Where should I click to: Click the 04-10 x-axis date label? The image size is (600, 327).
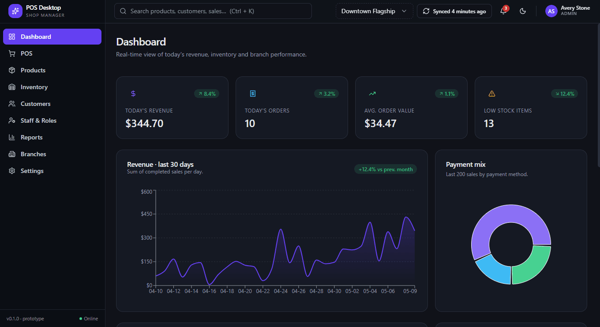[x=156, y=291]
